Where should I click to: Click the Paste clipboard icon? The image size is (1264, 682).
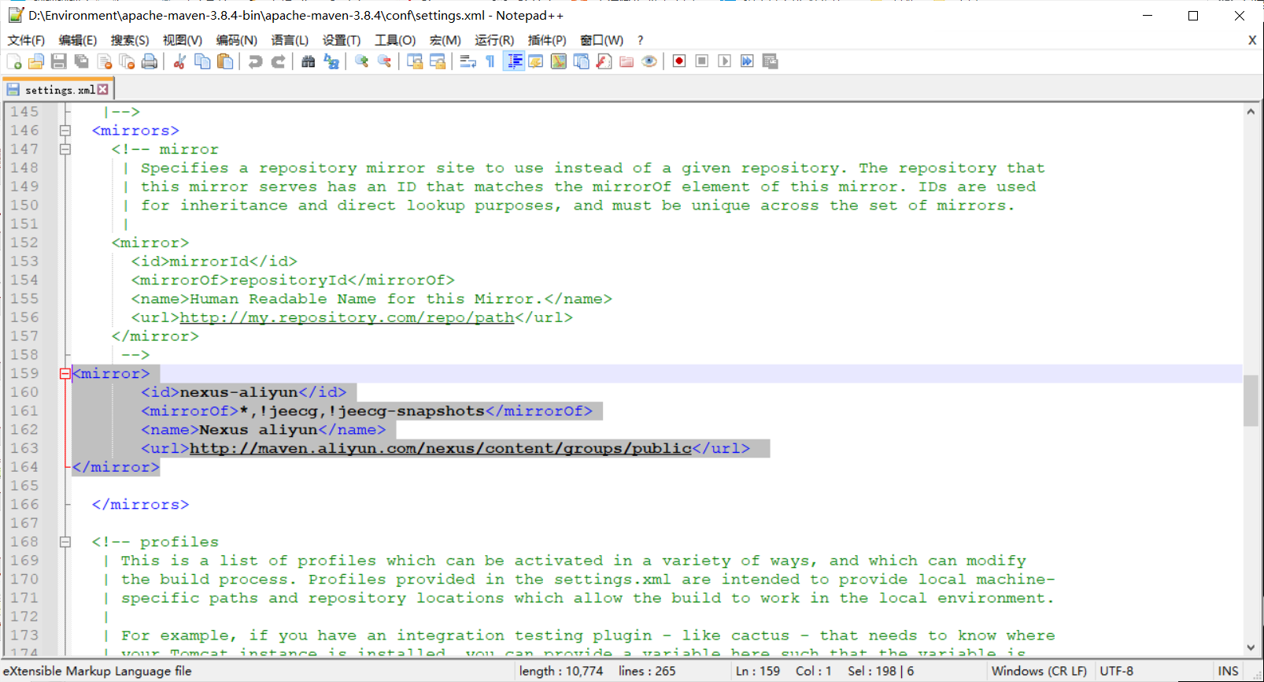(x=225, y=61)
